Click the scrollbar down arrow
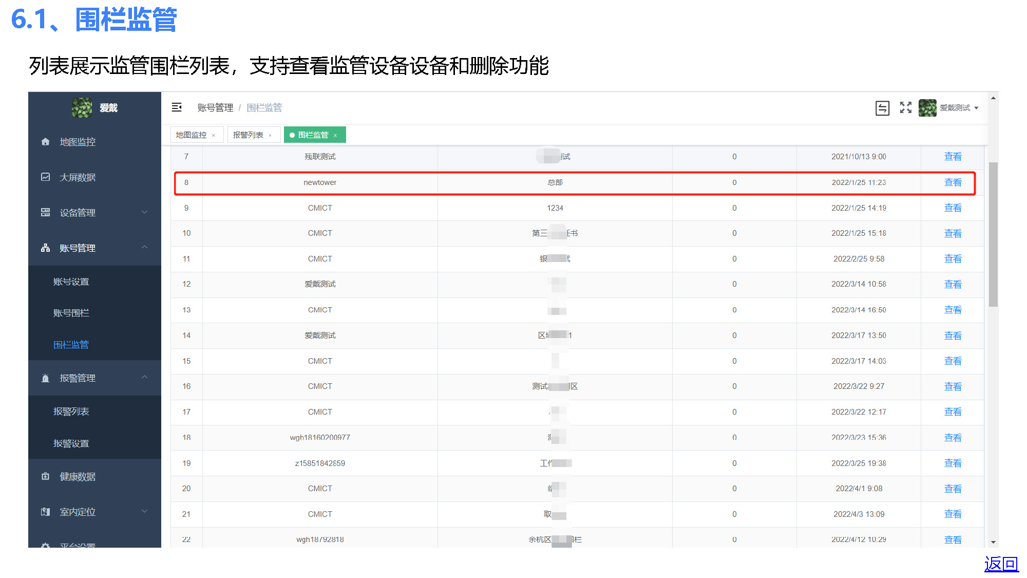This screenshot has height=578, width=1027. (993, 542)
